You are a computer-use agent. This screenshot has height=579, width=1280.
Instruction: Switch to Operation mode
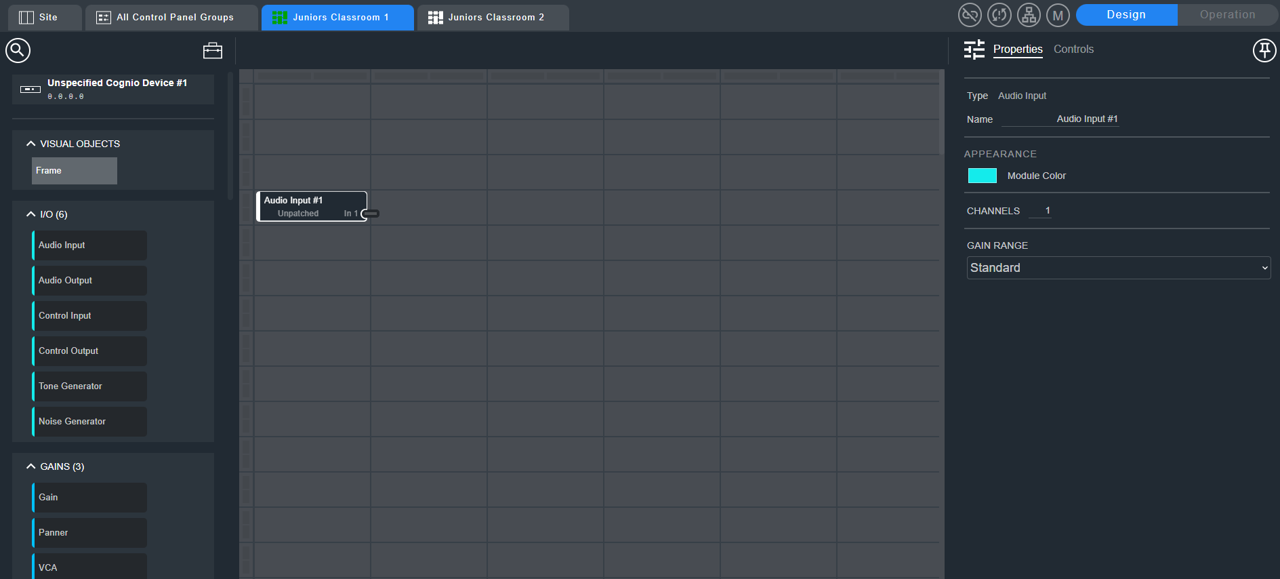click(x=1227, y=15)
